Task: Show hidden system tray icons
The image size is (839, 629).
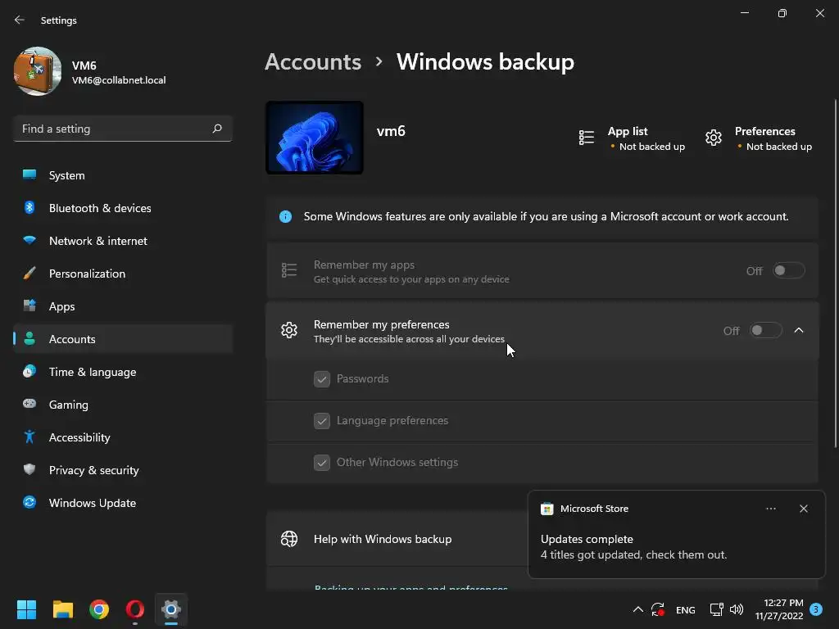Action: (637, 609)
